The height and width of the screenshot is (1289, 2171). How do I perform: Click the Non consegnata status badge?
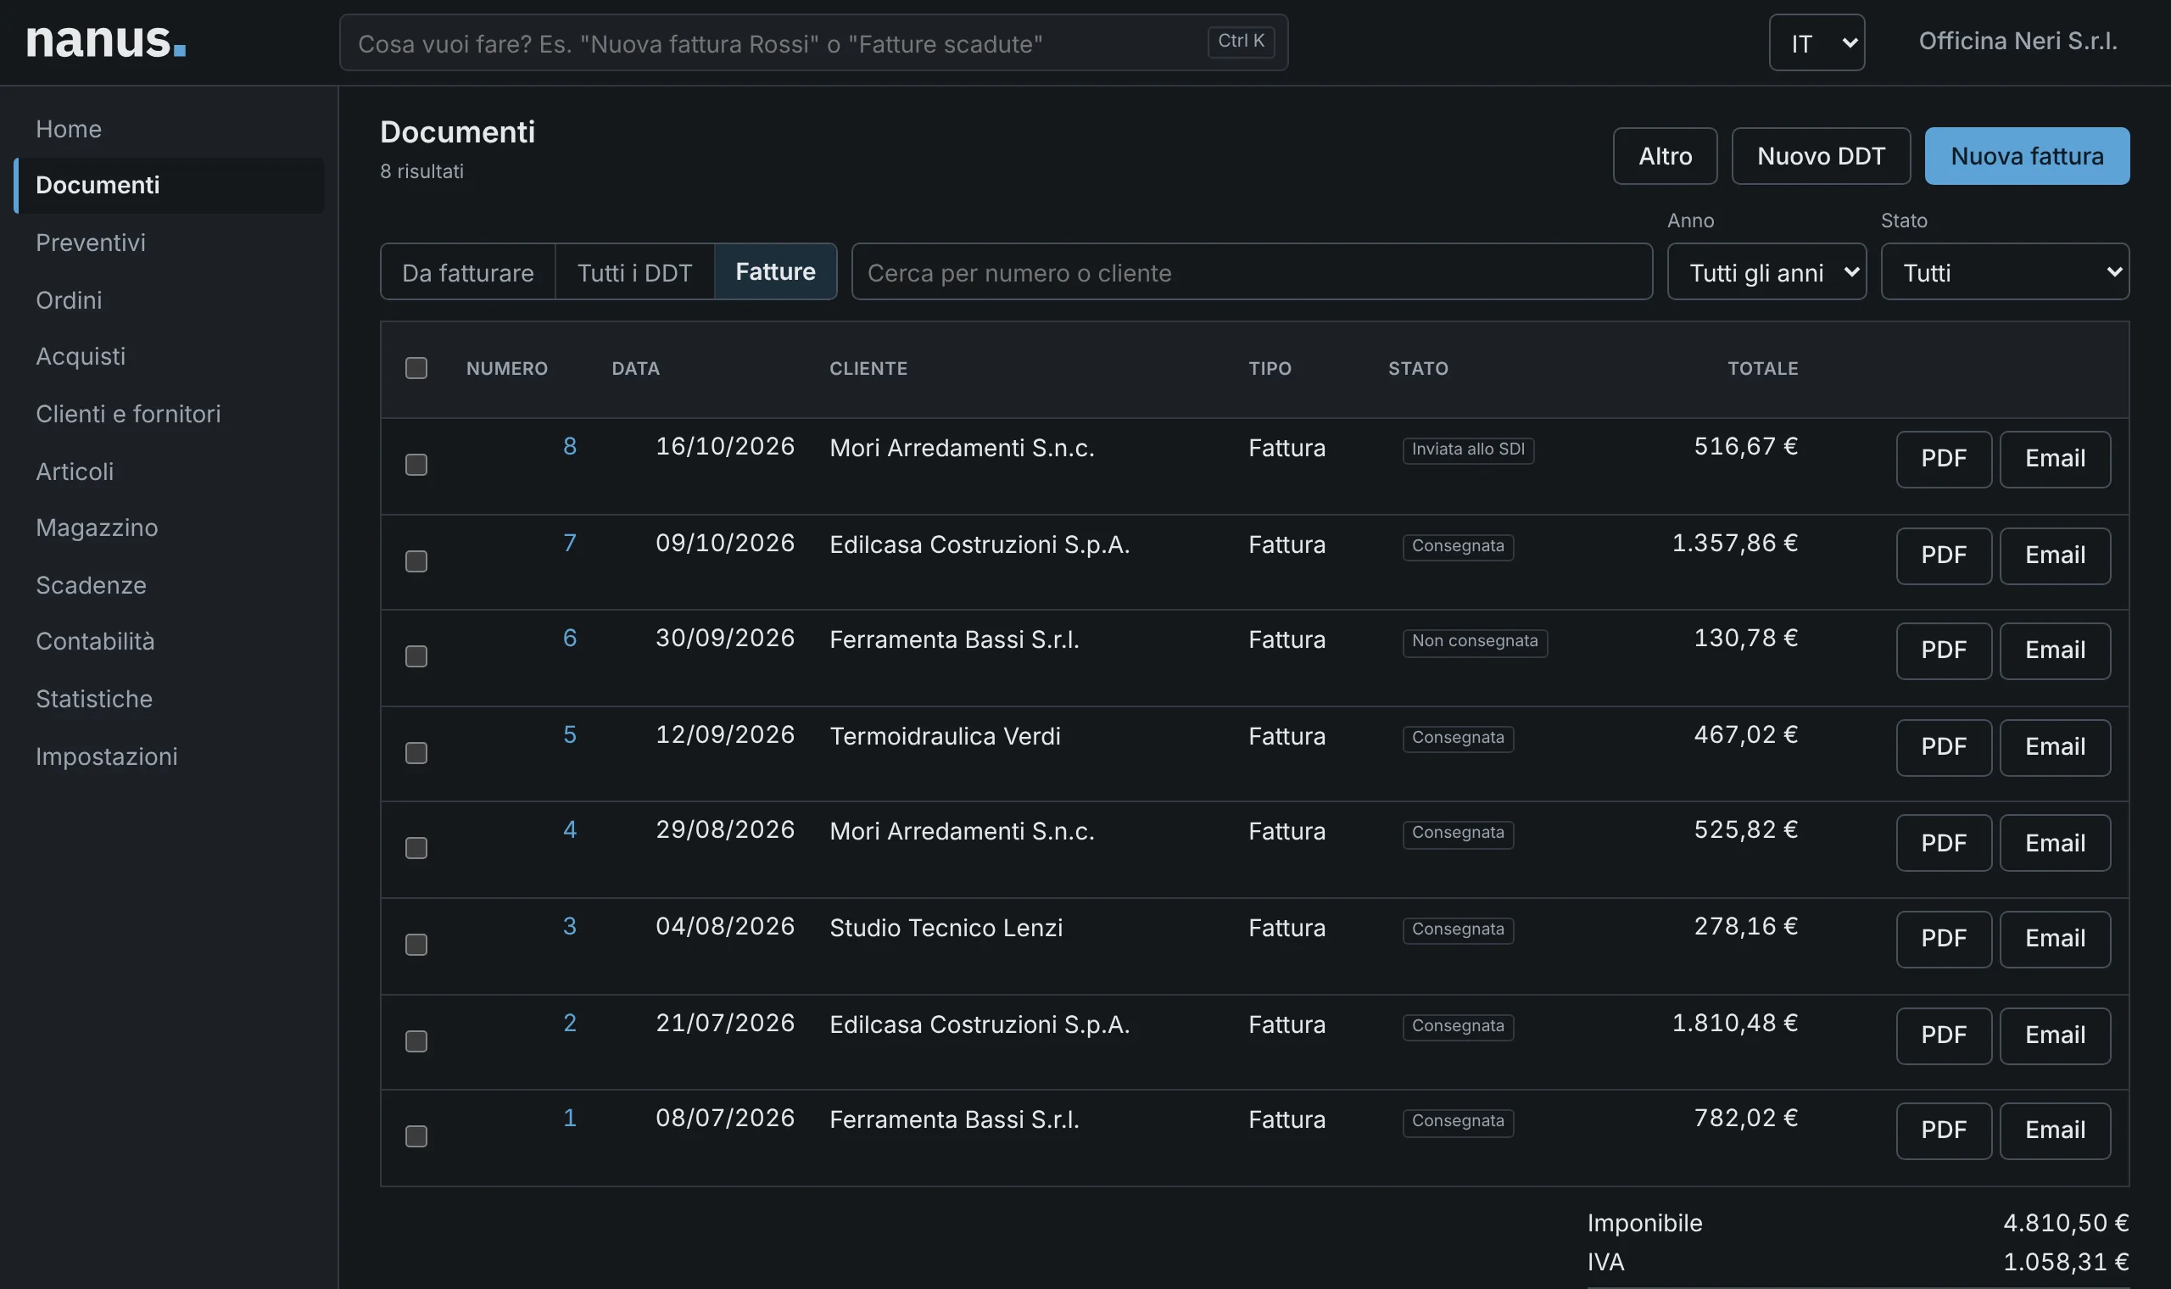coord(1475,641)
